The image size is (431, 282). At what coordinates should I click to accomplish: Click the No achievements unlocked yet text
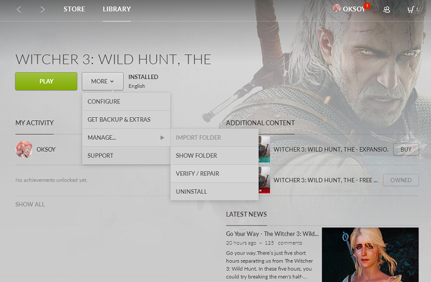pyautogui.click(x=52, y=180)
